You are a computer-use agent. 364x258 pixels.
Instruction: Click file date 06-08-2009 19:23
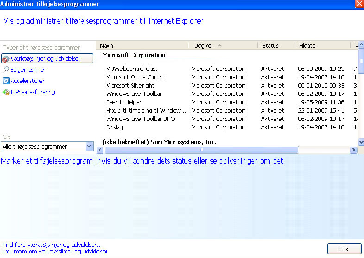click(321, 69)
